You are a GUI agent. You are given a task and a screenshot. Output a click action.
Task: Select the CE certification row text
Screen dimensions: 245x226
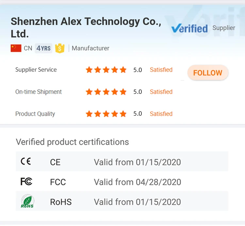pos(55,162)
